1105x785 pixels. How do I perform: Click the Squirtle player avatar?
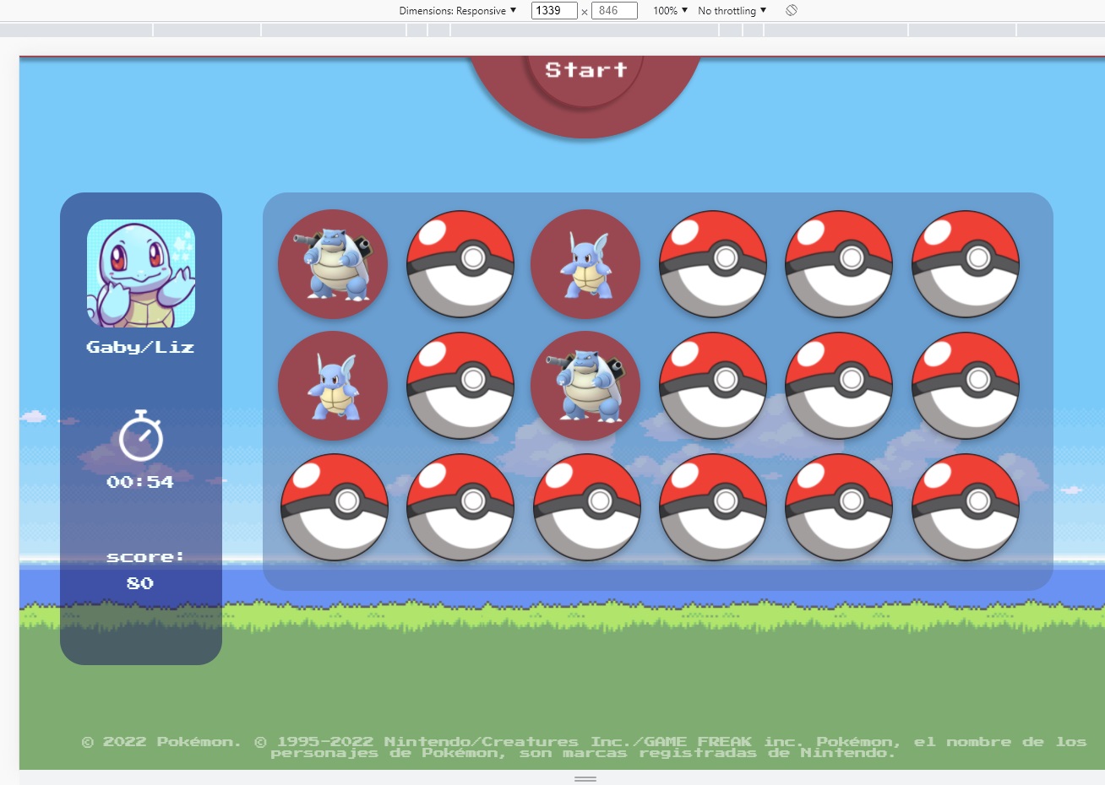[x=141, y=273]
